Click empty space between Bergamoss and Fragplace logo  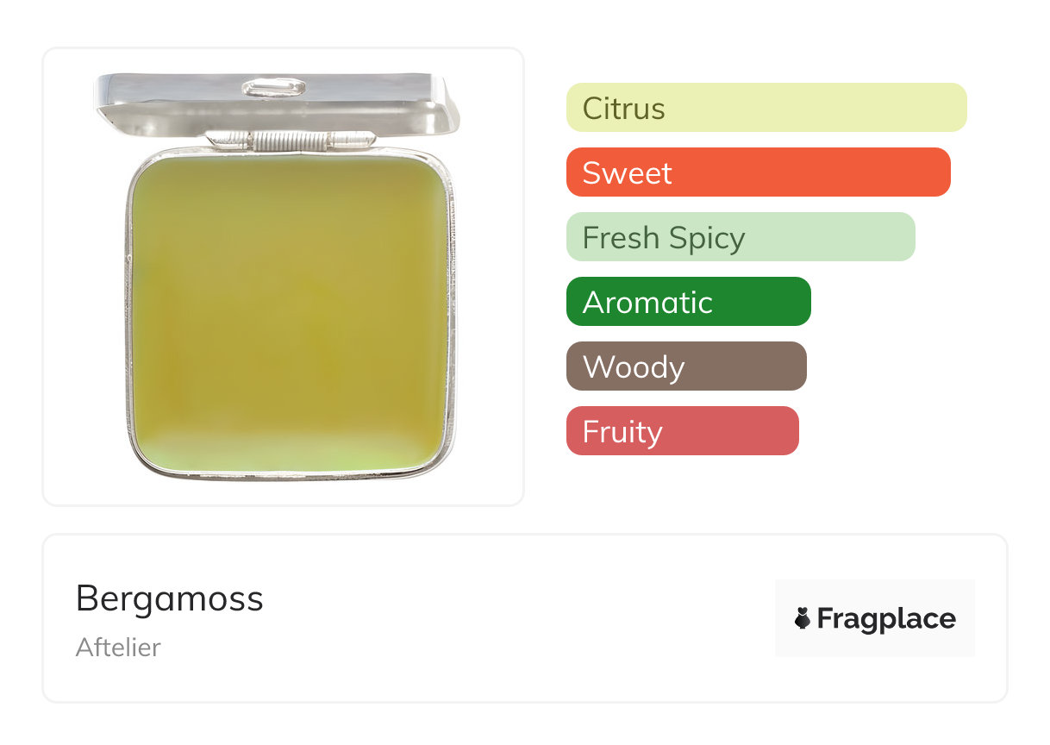coord(517,618)
